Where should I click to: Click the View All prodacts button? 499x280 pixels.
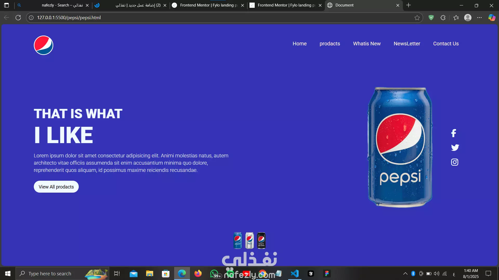(56, 187)
